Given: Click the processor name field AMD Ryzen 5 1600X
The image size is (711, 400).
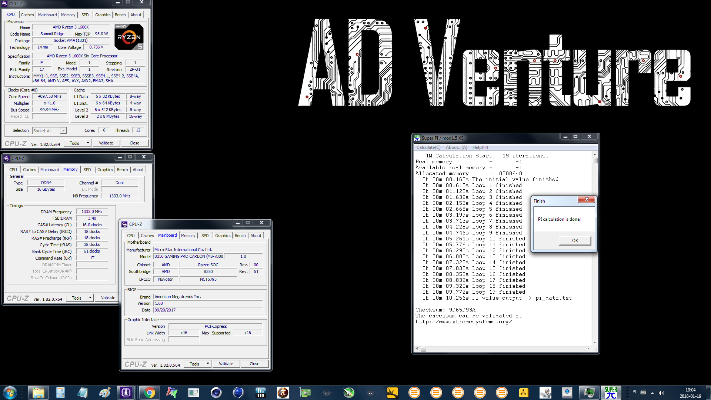Looking at the screenshot, I should (x=71, y=27).
